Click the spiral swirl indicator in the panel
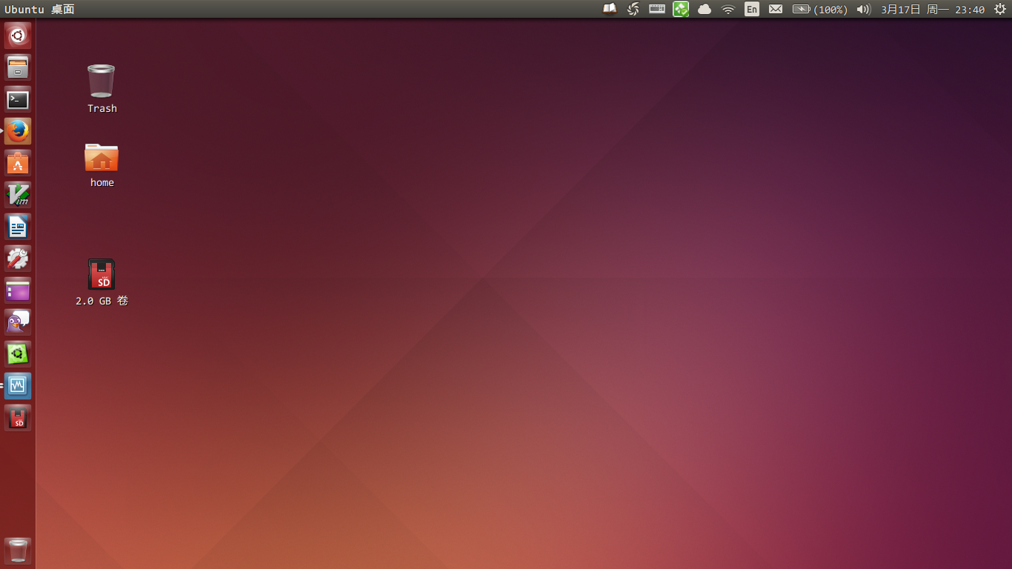1012x569 pixels. (x=633, y=9)
